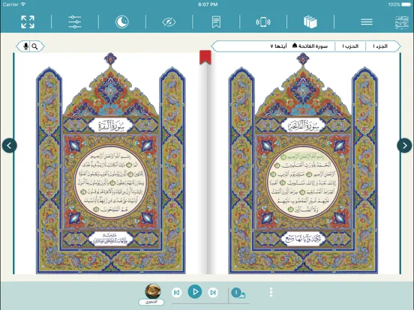
Task: Select the الحزب ١ segment
Action: coord(350,46)
